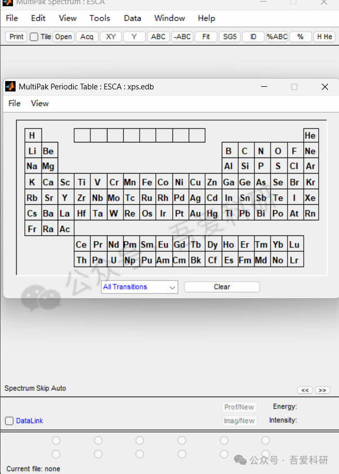
Task: Select Titanium (Ti) element cell
Action: click(x=82, y=182)
